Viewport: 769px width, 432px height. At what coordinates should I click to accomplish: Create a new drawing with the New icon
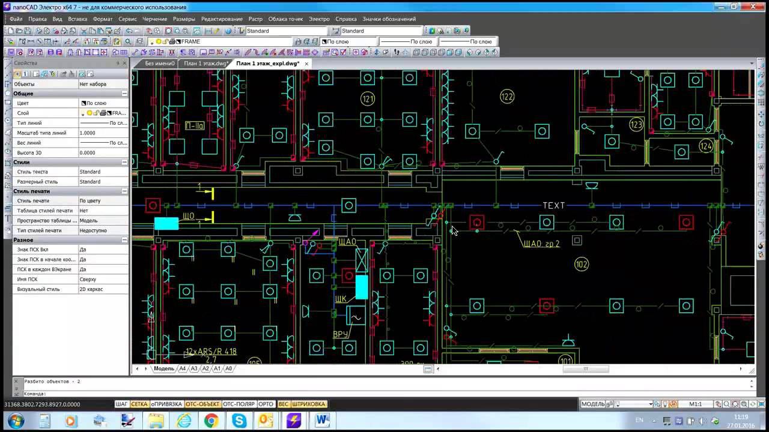coord(11,31)
